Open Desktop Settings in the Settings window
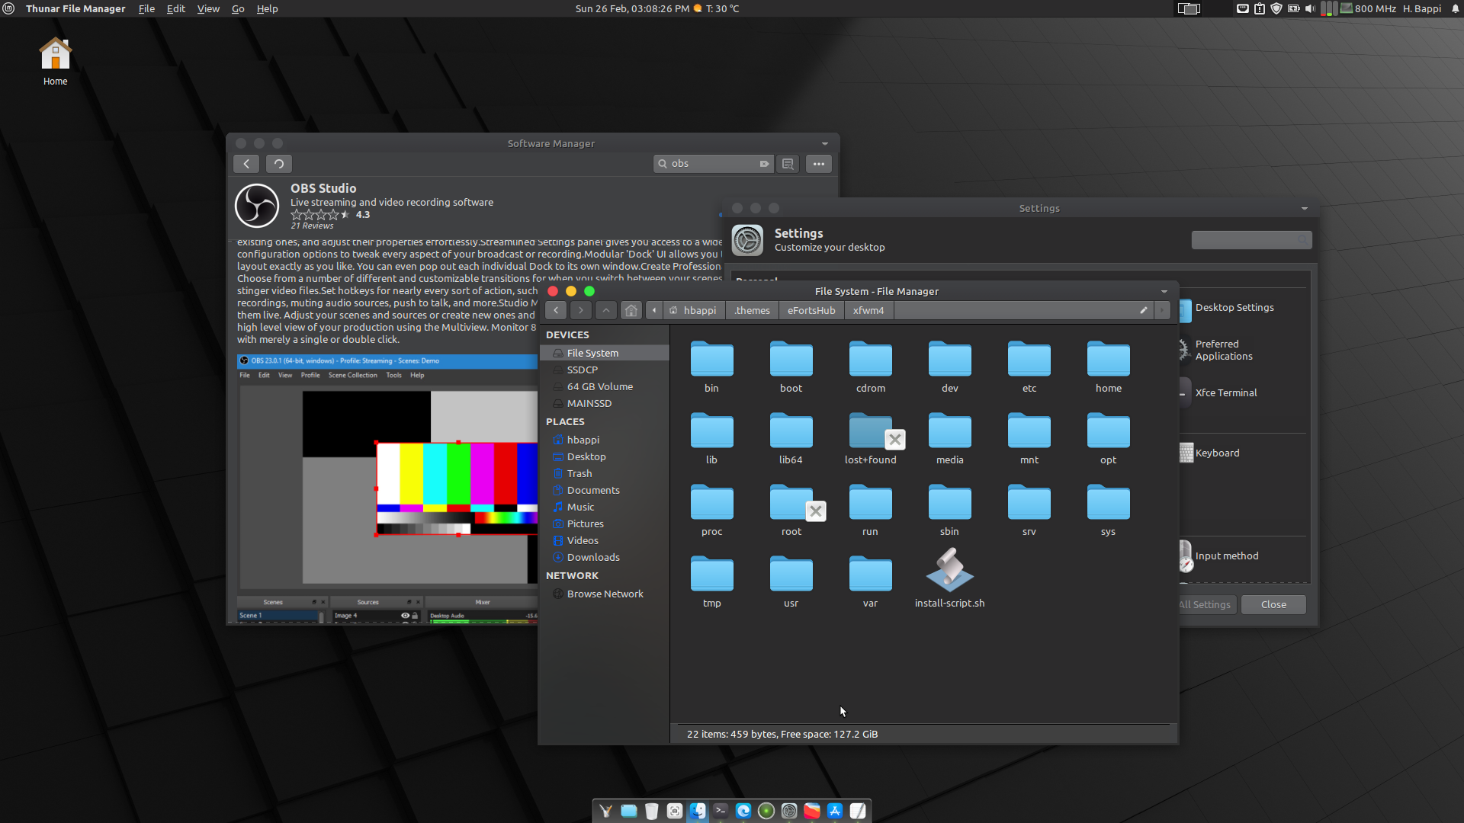 tap(1234, 308)
